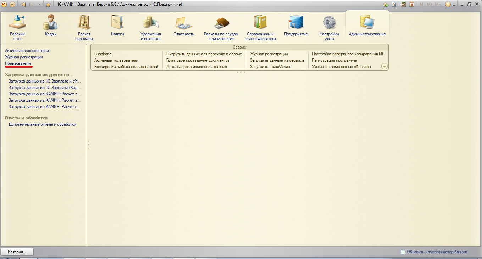This screenshot has width=482, height=259.
Task: Expand the dropdown next to info icon
Action: tap(454, 5)
